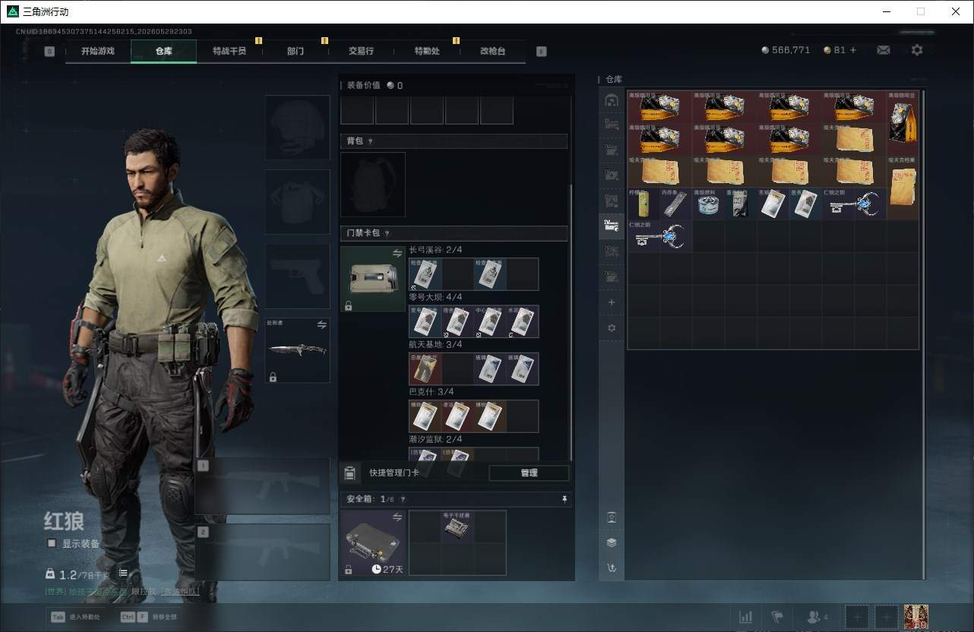Select primary weapon slot 1
Viewport: 974px width, 632px height.
tap(263, 486)
